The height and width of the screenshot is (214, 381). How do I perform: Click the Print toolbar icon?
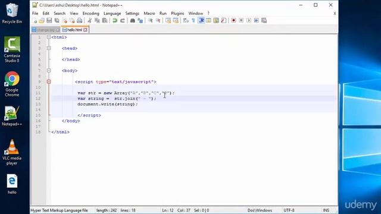click(x=79, y=21)
